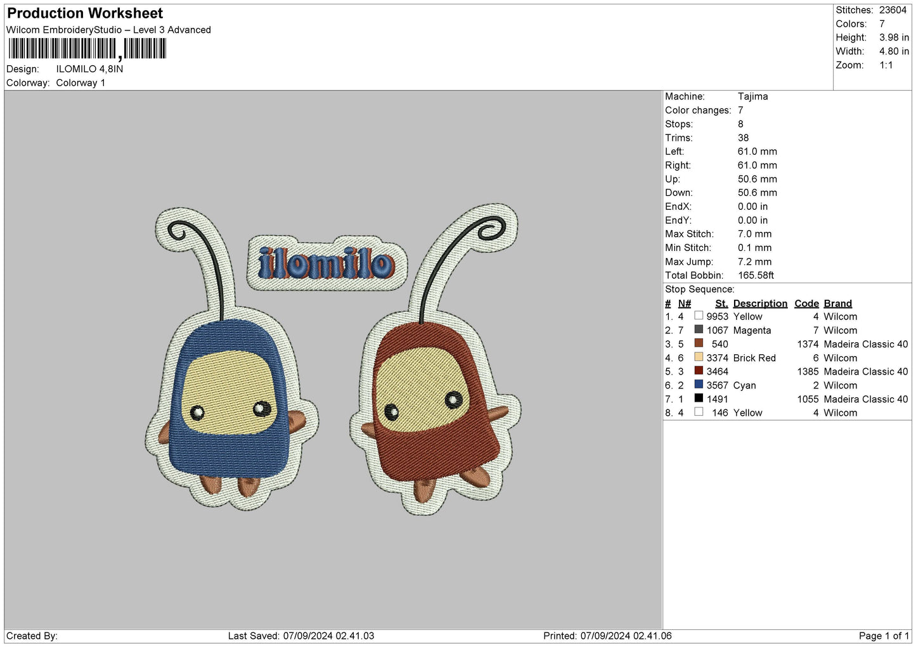Viewport: 916px width, 647px height.
Task: Click the Down: label
Action: pos(678,193)
